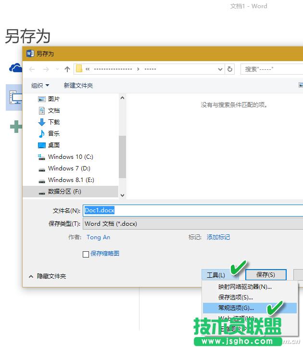The image size is (303, 349).
Task: Select the Windows 10 (C:) drive
Action: [70, 156]
